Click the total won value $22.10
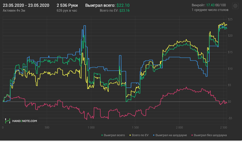The height and width of the screenshot is (142, 242). (x=123, y=6)
